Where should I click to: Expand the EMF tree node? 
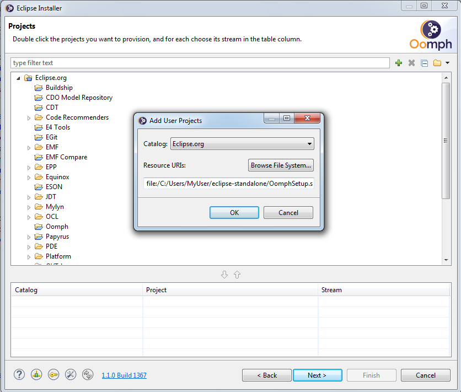click(x=29, y=148)
